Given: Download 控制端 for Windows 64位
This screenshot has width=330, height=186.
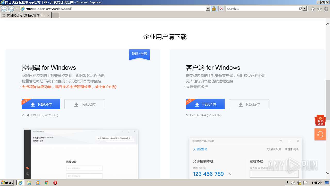Looking at the screenshot, I should pos(41,104).
